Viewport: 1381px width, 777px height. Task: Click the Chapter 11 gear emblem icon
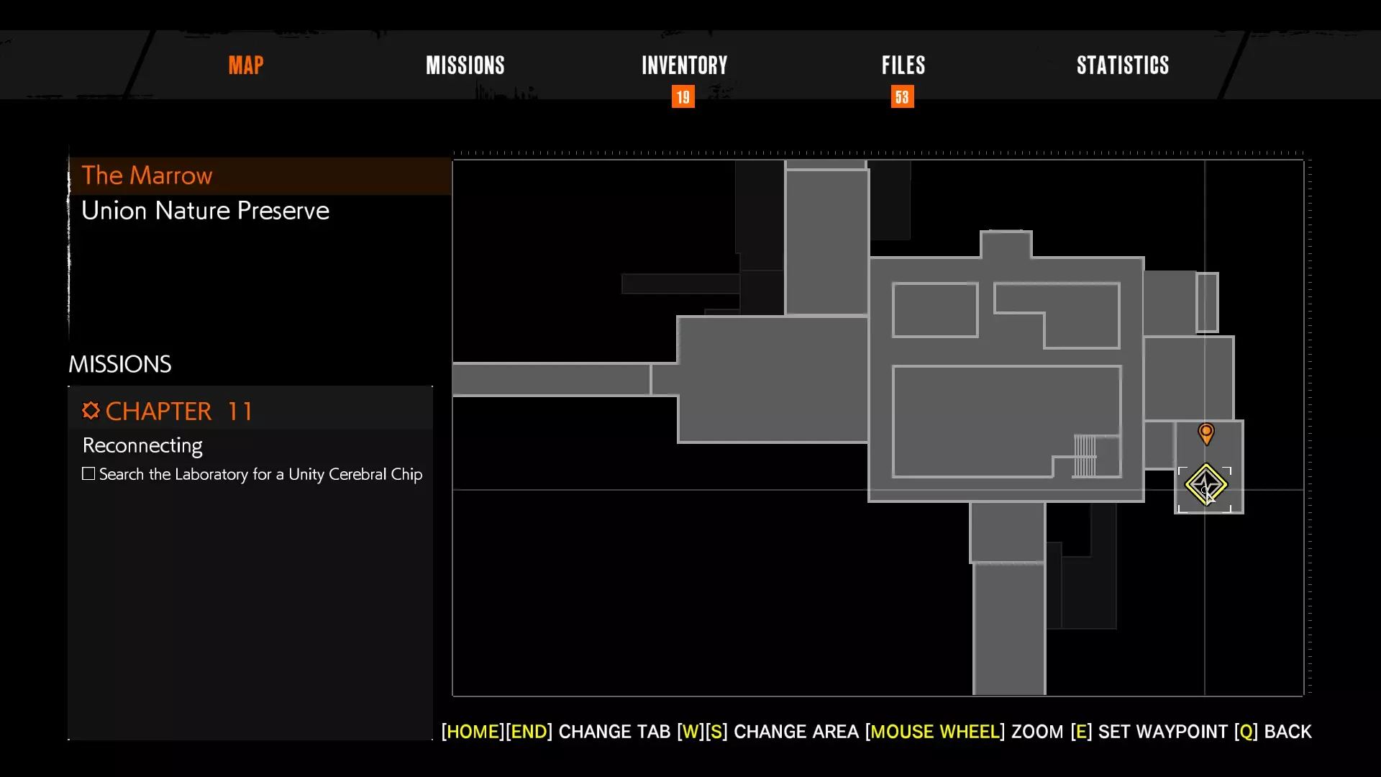click(91, 411)
